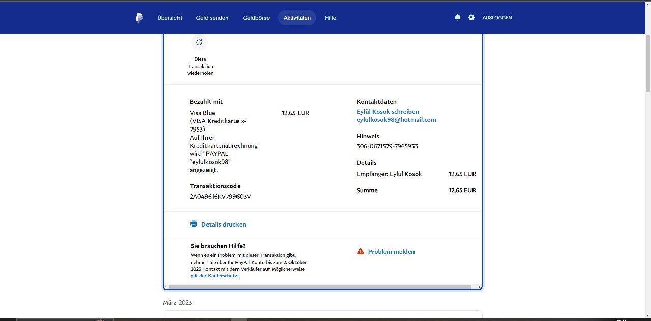Open the notifications bell
This screenshot has height=321, width=651.
(x=457, y=17)
